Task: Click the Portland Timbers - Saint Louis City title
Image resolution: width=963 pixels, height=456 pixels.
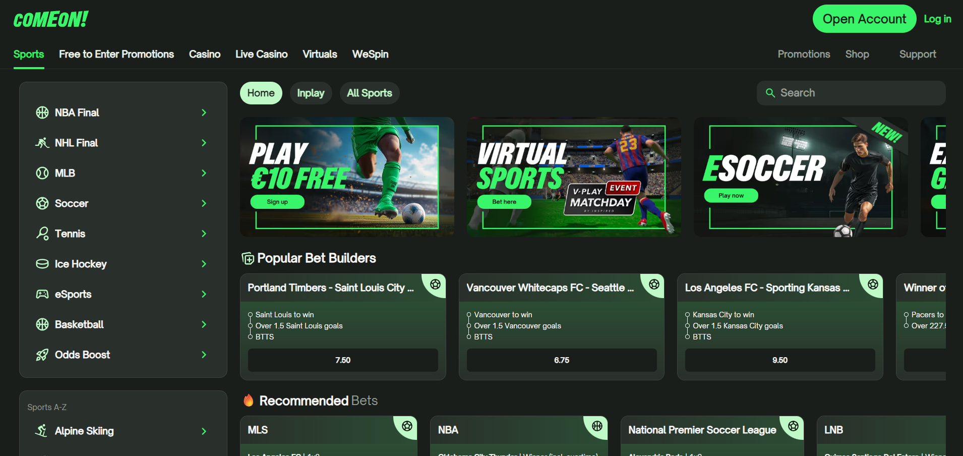Action: point(331,288)
